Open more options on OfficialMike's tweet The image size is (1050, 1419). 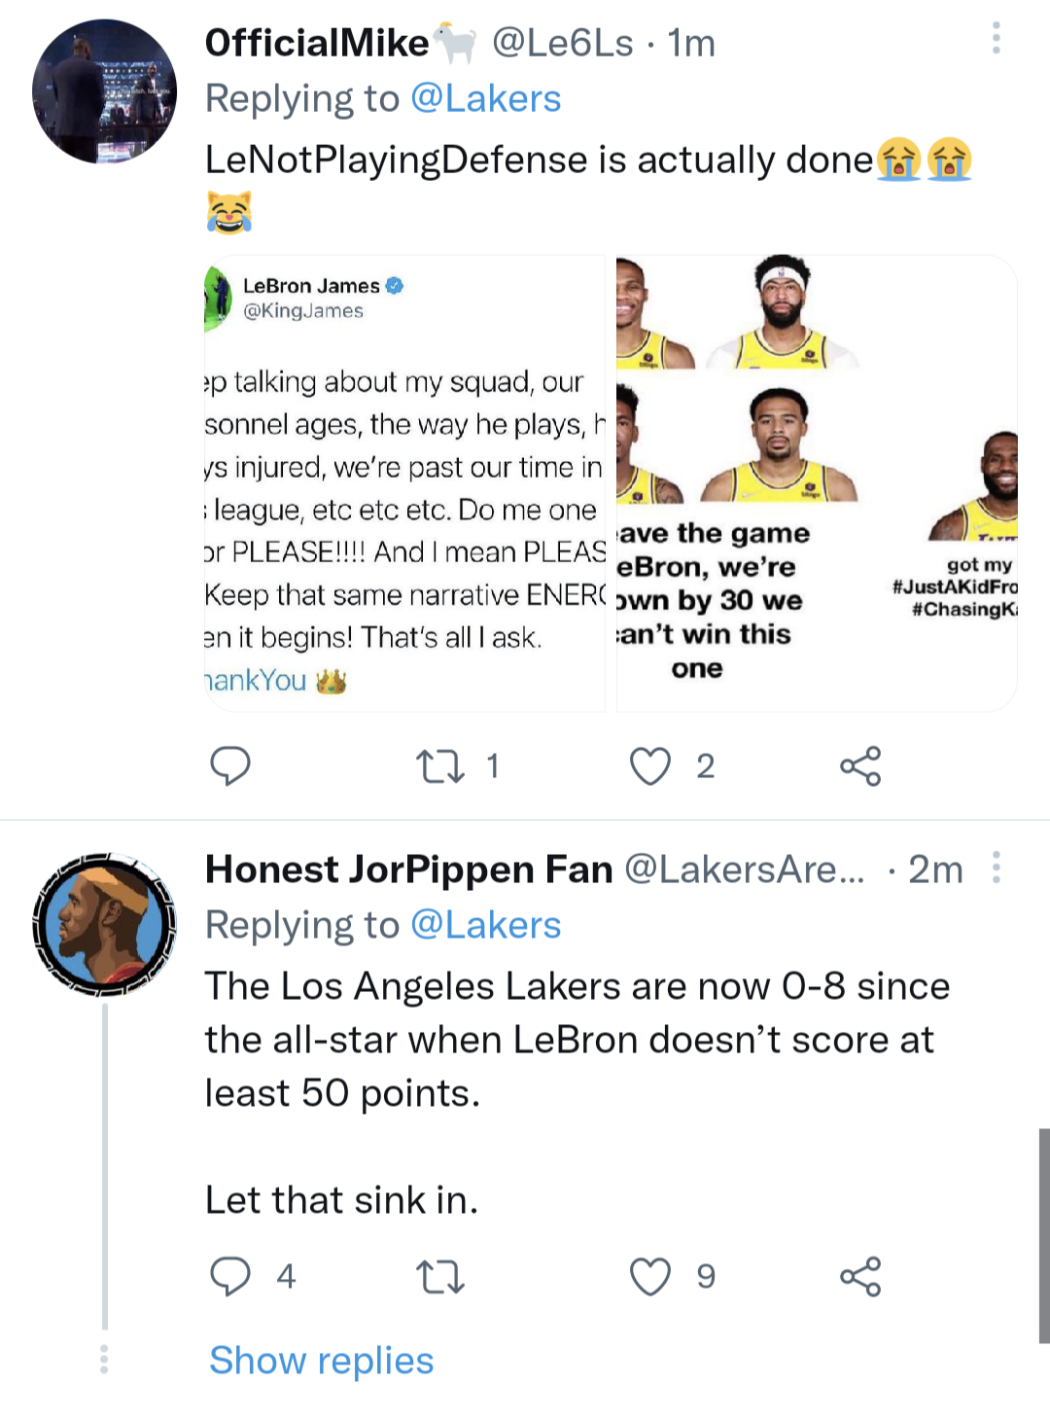pyautogui.click(x=996, y=39)
